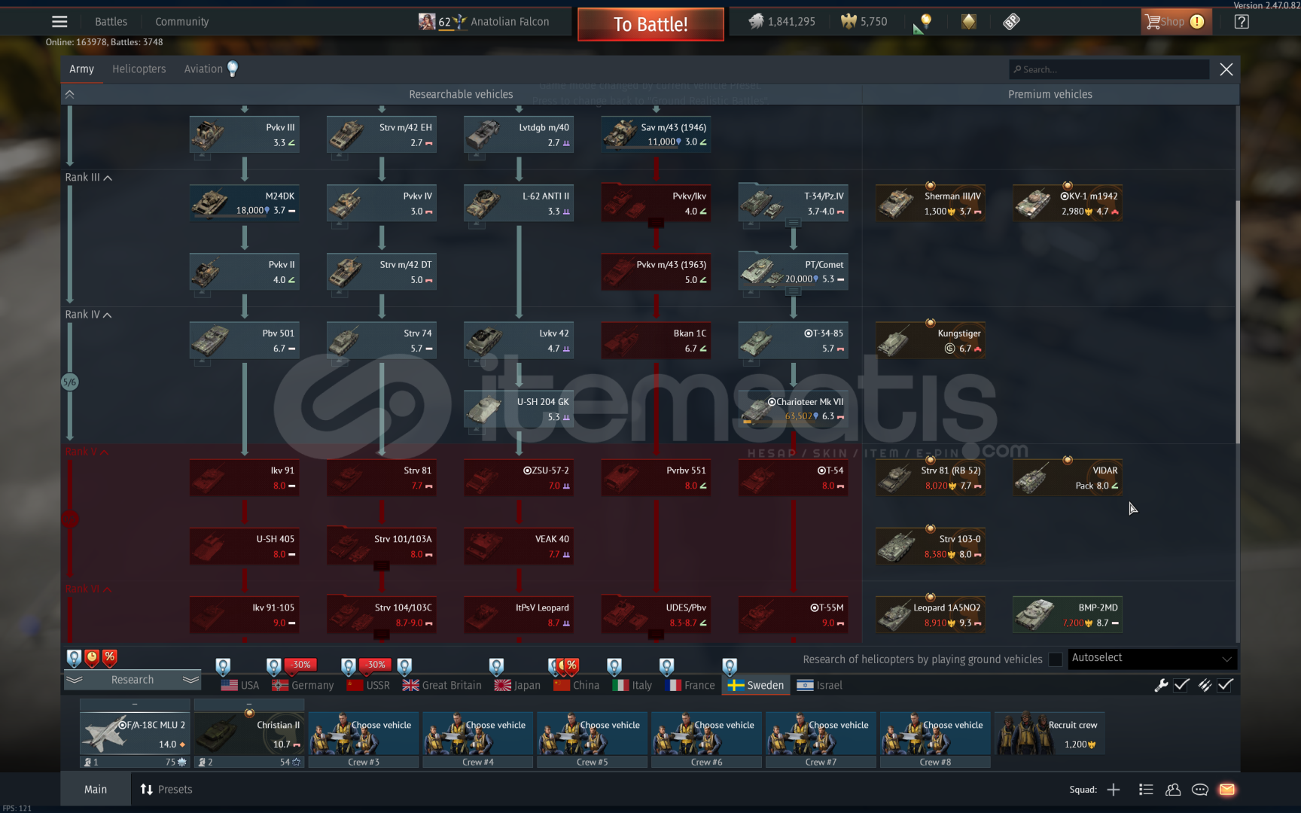The width and height of the screenshot is (1301, 813).
Task: Open the item ticket inventory icon
Action: (x=1011, y=21)
